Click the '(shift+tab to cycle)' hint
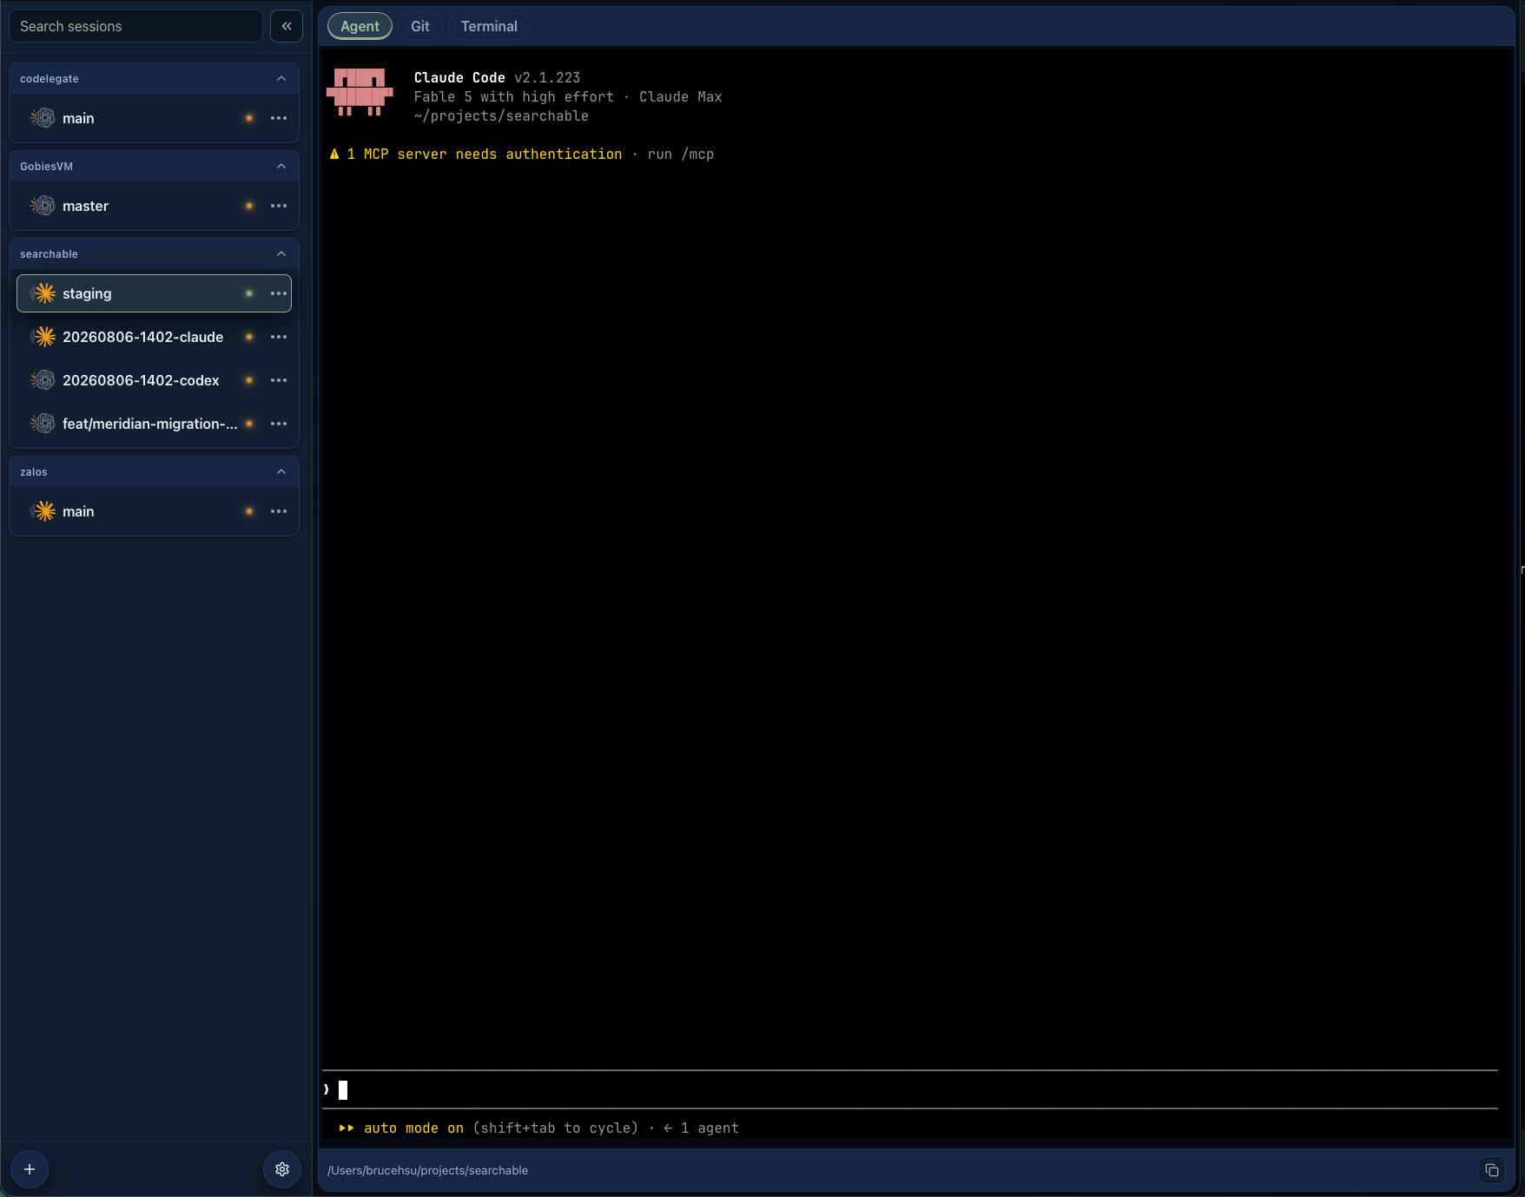 tap(556, 1128)
